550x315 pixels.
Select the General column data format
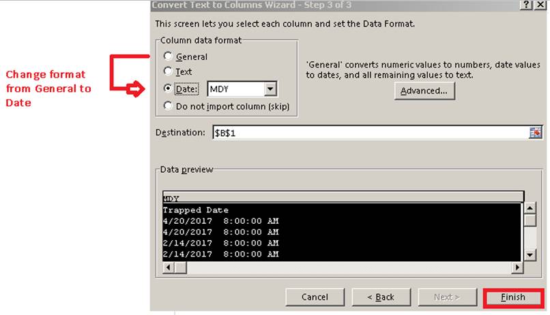click(x=169, y=57)
